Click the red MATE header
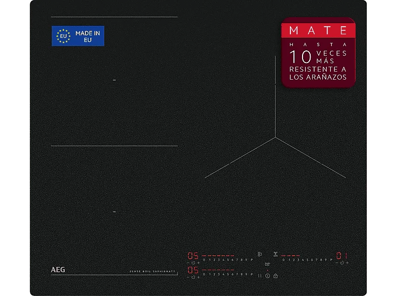 point(318,30)
